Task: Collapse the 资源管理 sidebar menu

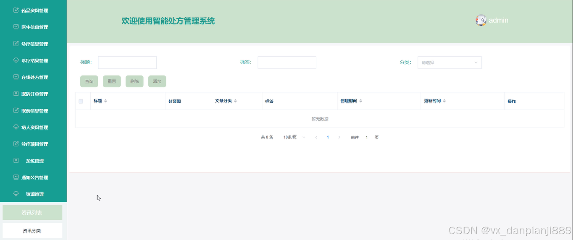Action: pyautogui.click(x=33, y=194)
